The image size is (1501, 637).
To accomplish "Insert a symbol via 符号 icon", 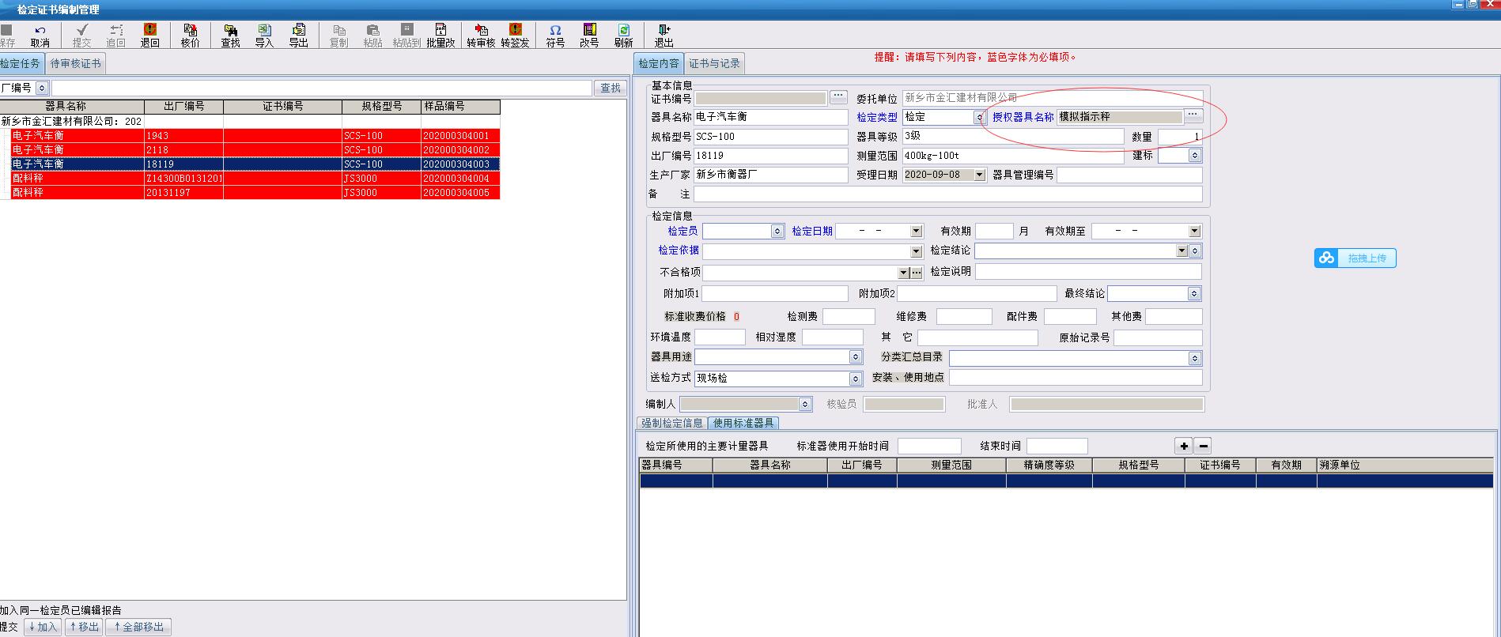I will tap(555, 36).
